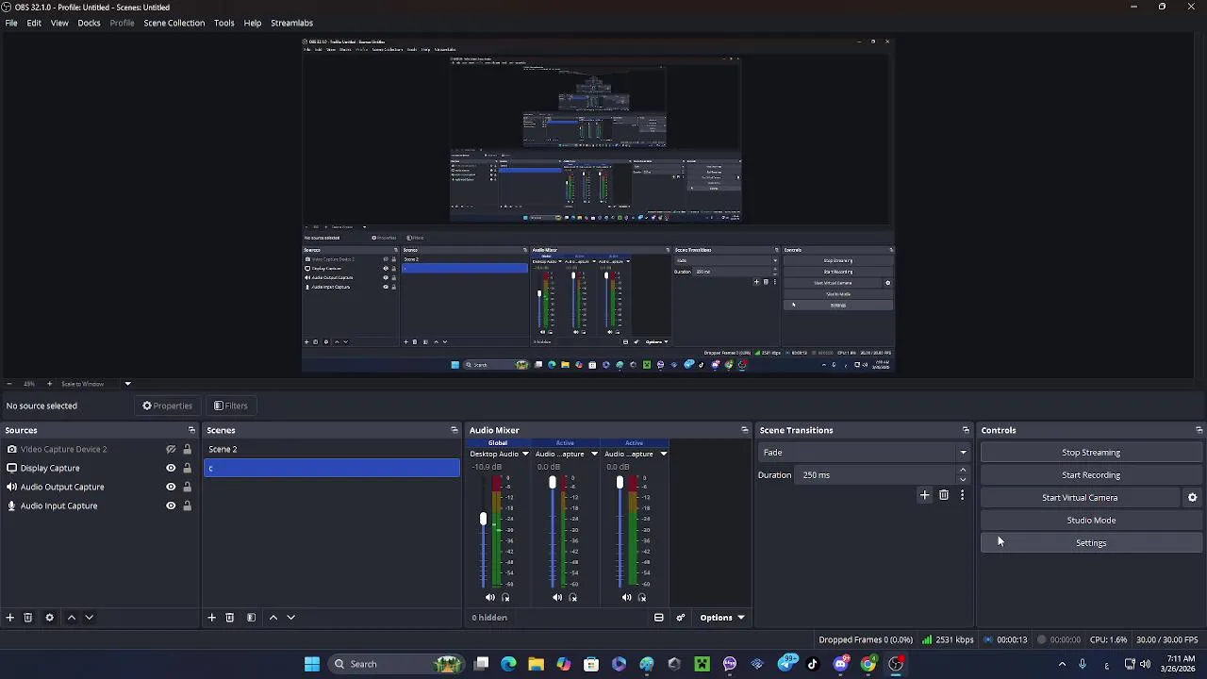
Task: Adjust the Desktop Audio volume fader
Action: pyautogui.click(x=483, y=520)
